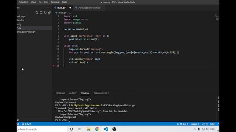This screenshot has height=132, width=236.
Task: Click line number 12 in the gutter
Action: [58, 52]
